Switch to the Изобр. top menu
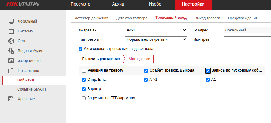 point(156,4)
